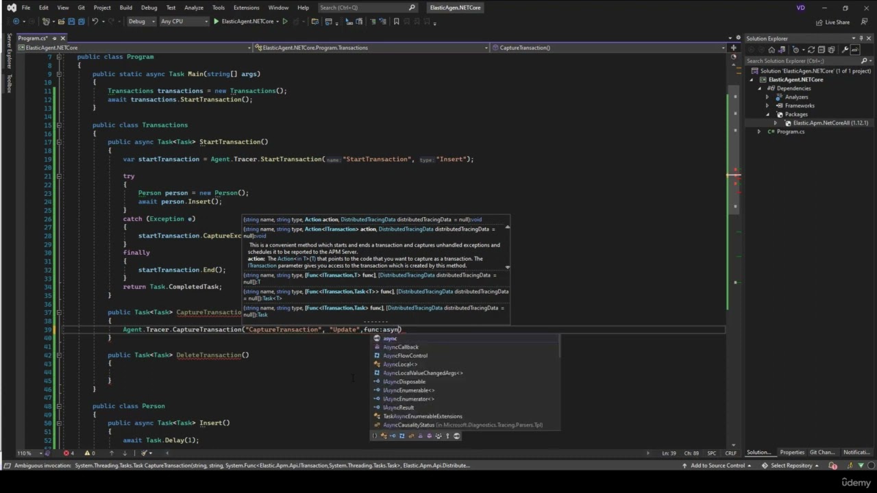
Task: Sync with Active Document icon
Action: (811, 50)
